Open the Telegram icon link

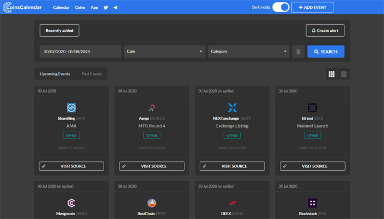(x=115, y=8)
